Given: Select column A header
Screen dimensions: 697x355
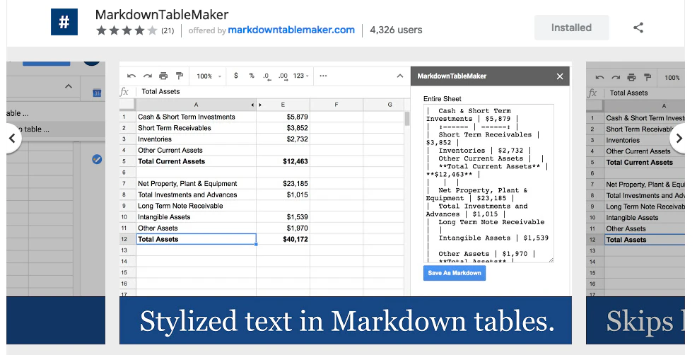Looking at the screenshot, I should click(196, 105).
